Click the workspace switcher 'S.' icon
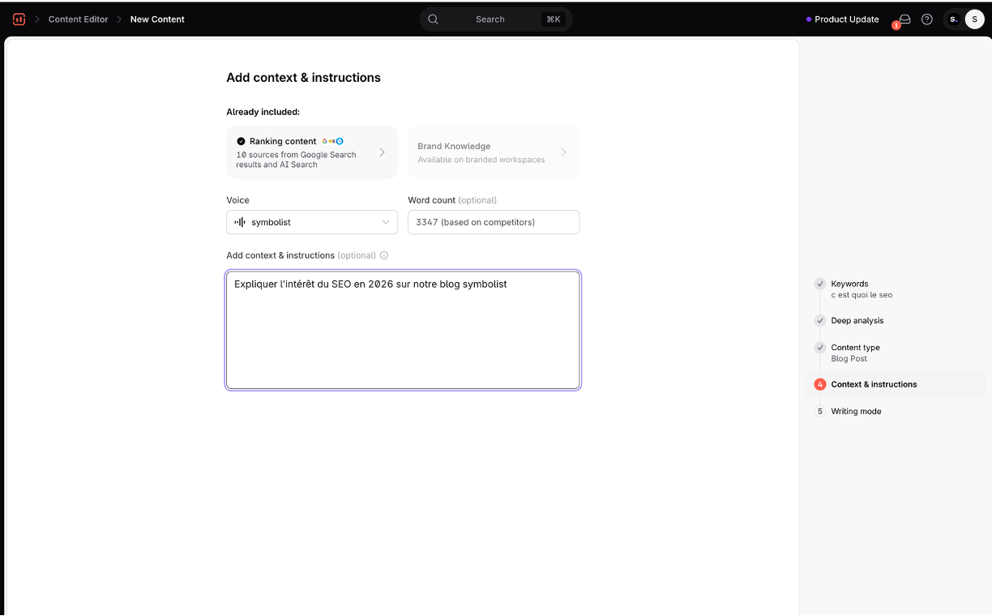Image resolution: width=992 pixels, height=616 pixels. coord(954,19)
